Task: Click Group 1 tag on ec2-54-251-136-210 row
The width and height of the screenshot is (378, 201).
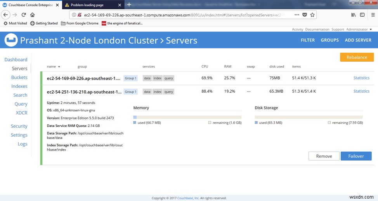Action: (x=130, y=92)
